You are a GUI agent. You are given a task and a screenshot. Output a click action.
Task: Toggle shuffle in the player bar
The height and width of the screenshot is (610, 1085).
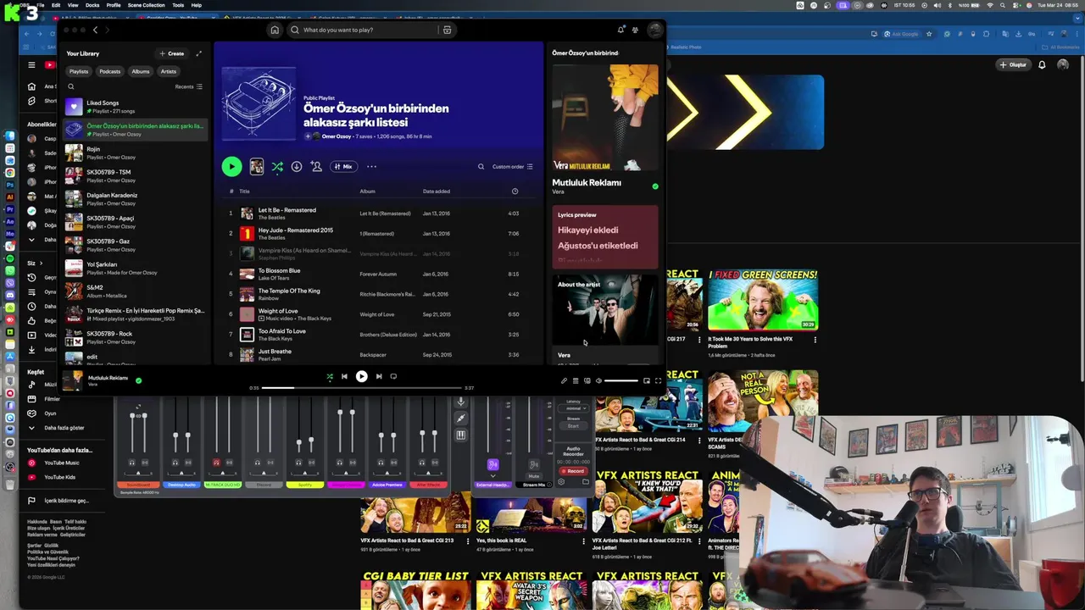pyautogui.click(x=330, y=376)
